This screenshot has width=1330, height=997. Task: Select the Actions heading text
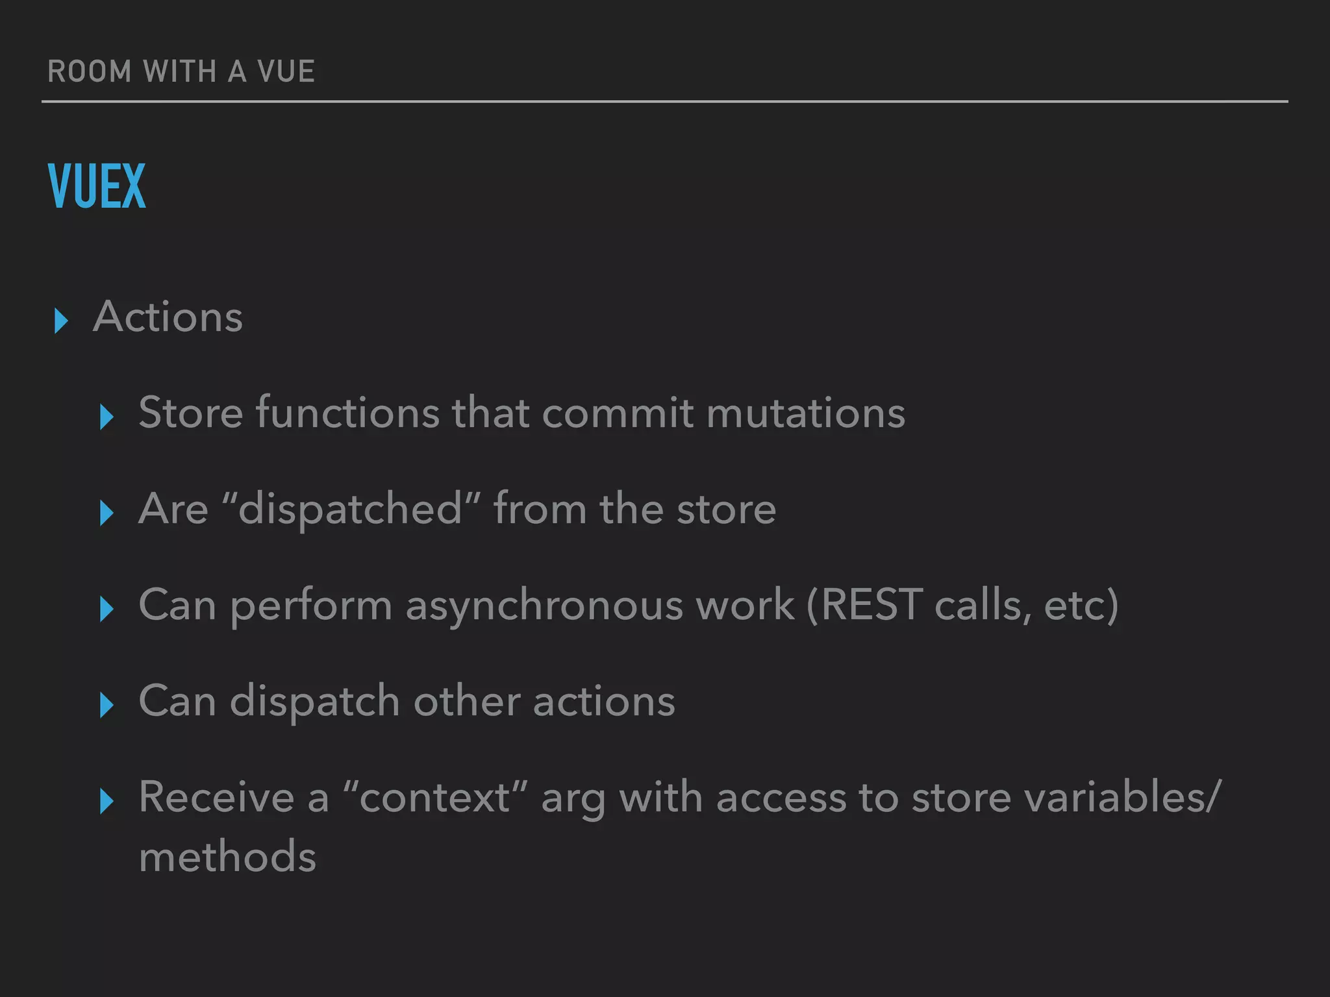click(168, 317)
